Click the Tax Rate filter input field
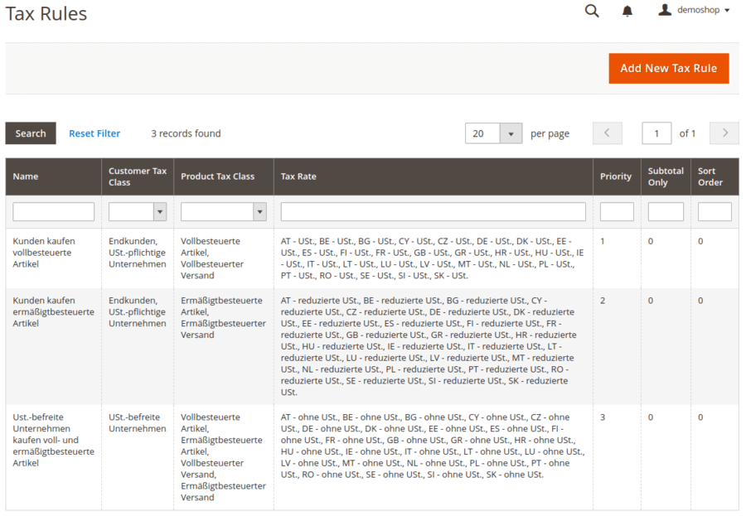Image resolution: width=746 pixels, height=516 pixels. click(433, 212)
